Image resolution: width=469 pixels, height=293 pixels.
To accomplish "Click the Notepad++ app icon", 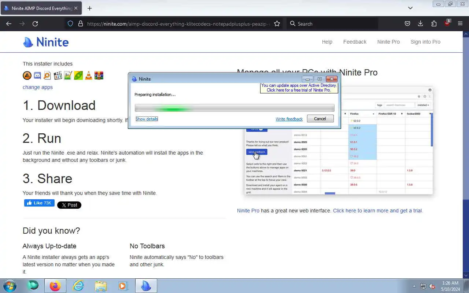I will click(68, 75).
